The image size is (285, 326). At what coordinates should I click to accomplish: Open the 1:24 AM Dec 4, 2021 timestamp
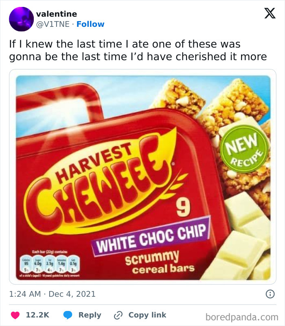click(x=53, y=293)
